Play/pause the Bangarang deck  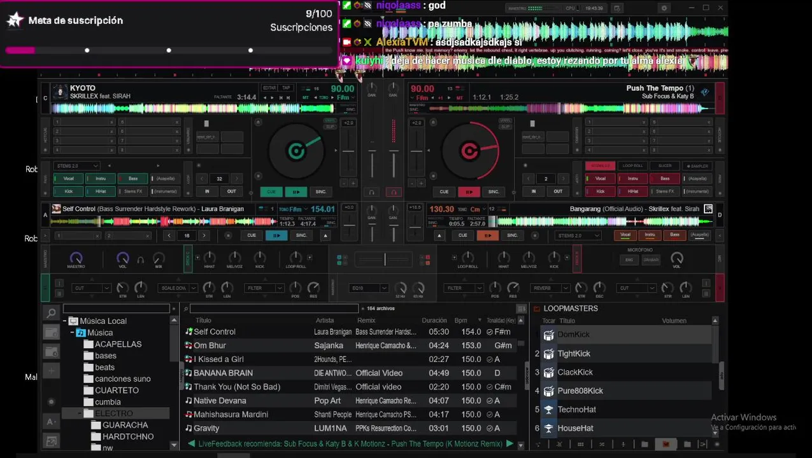click(x=488, y=235)
